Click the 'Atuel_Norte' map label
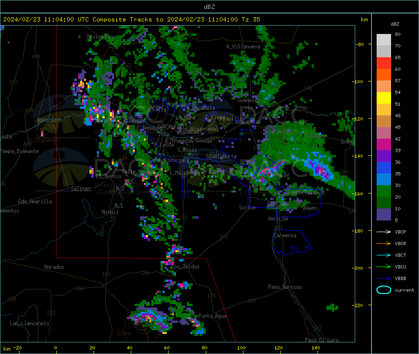The image size is (419, 354). [221, 156]
